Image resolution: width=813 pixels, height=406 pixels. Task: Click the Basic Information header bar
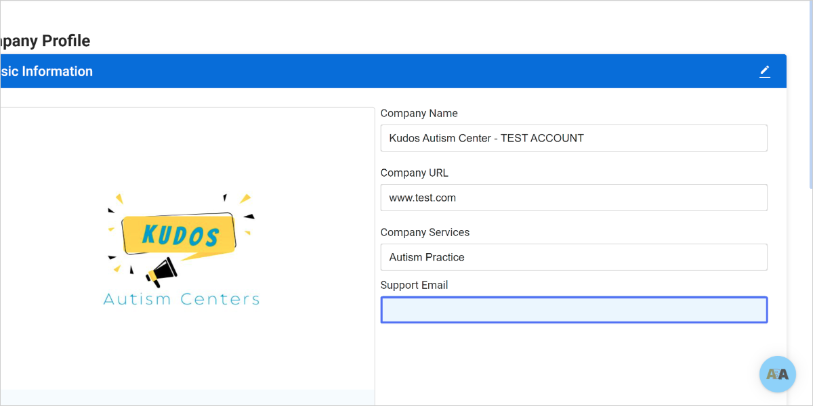[339, 70]
